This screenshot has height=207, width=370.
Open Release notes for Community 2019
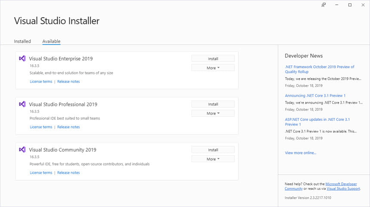68,172
